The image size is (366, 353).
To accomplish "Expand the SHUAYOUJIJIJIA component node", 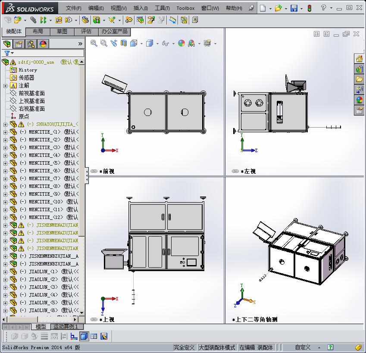I will pyautogui.click(x=5, y=125).
